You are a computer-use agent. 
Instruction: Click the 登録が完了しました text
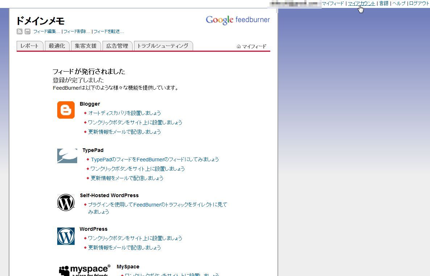point(79,80)
